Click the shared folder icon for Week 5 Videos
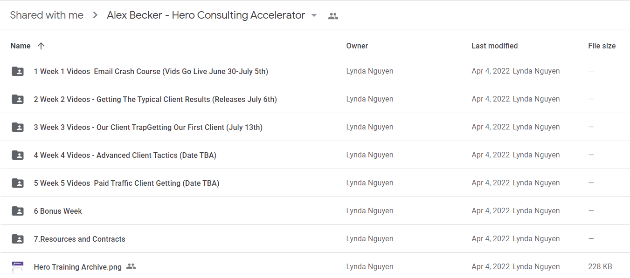This screenshot has height=278, width=630. click(x=18, y=183)
